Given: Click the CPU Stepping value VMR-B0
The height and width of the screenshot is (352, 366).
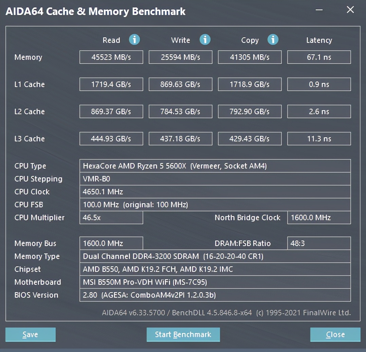Looking at the screenshot, I should click(x=215, y=179).
